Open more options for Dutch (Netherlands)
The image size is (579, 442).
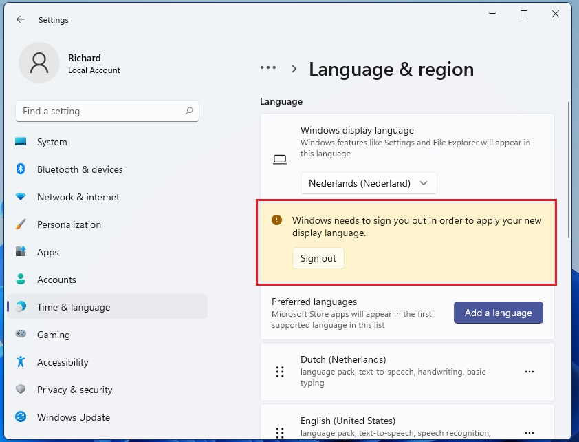tap(529, 372)
